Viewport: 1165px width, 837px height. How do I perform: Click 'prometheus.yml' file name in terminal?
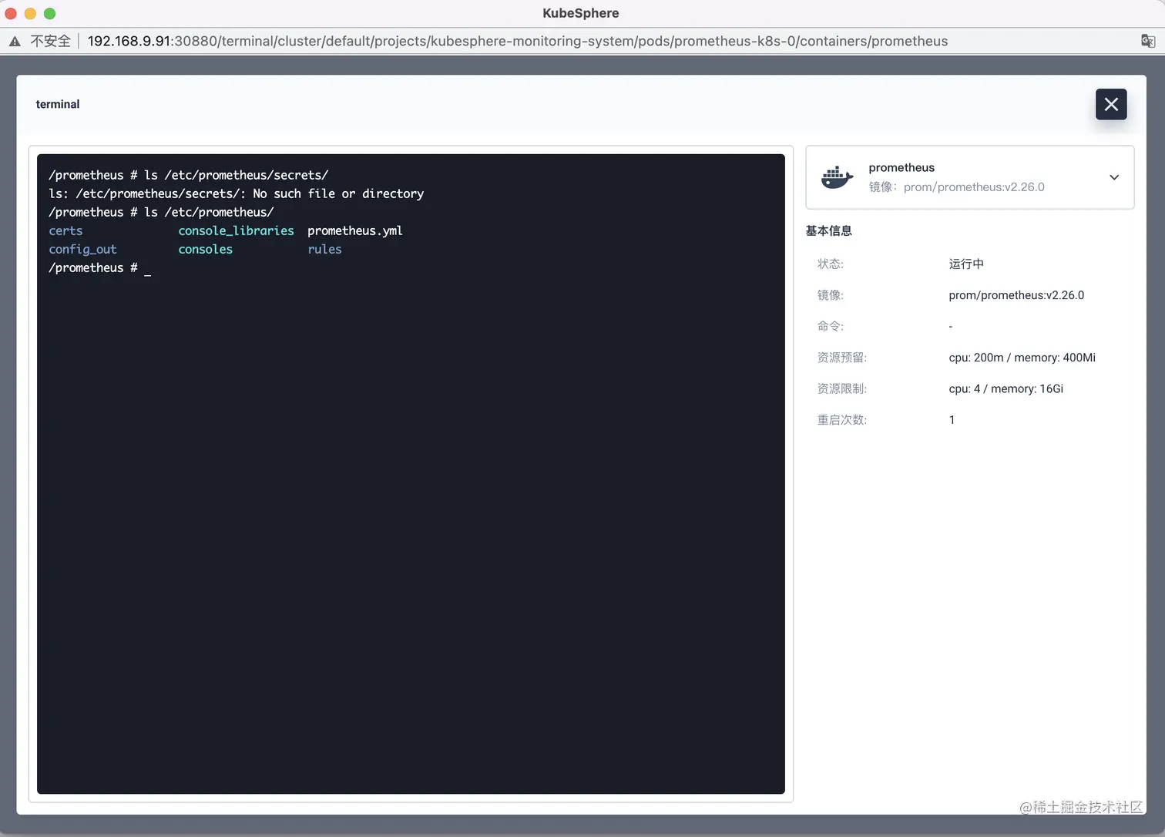(x=355, y=230)
